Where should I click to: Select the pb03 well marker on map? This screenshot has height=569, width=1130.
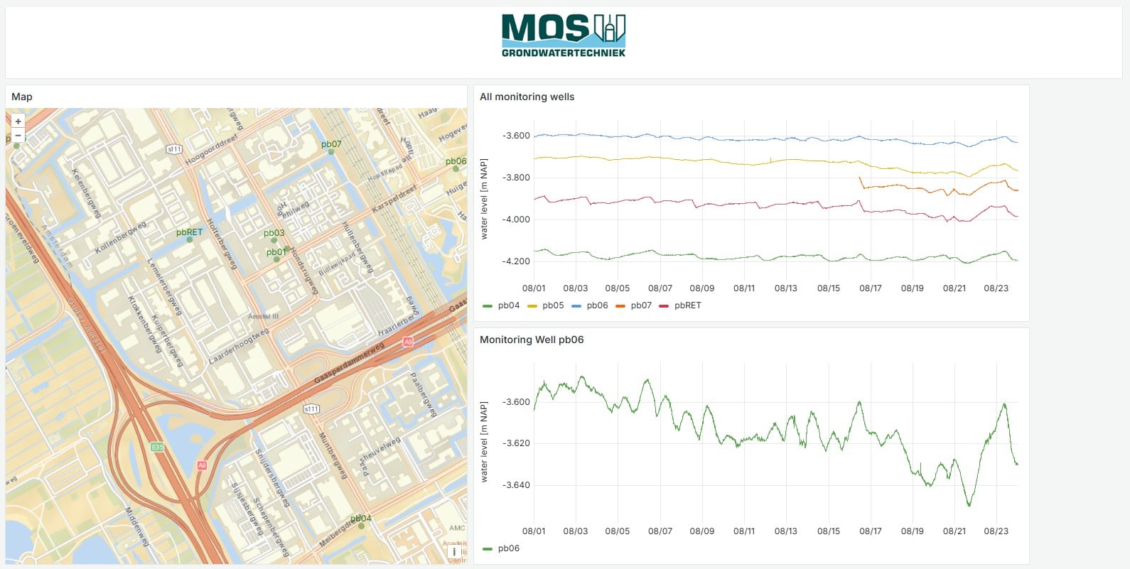[274, 240]
